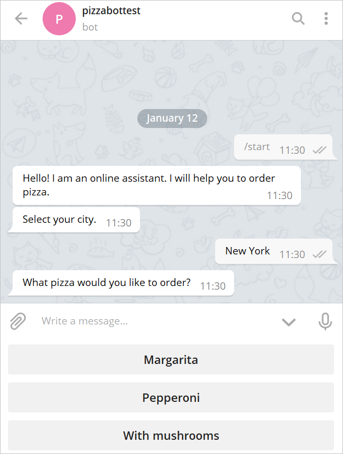Click the Select your city message

pos(59,220)
